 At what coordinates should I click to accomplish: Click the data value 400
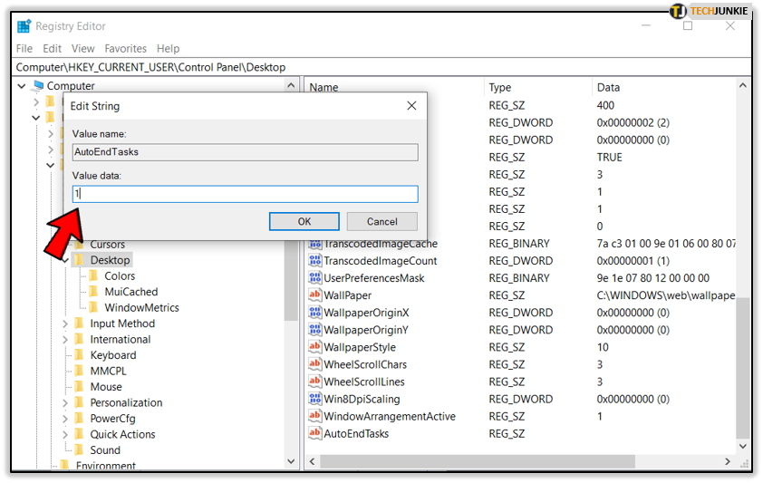605,105
